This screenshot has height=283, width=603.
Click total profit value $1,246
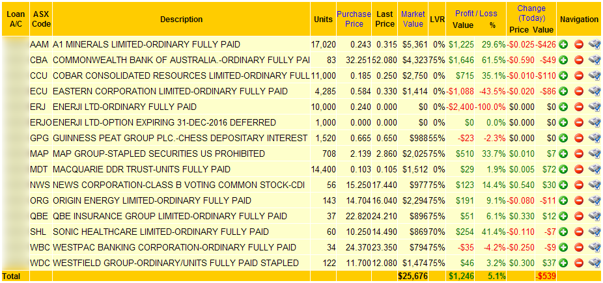[x=462, y=276]
